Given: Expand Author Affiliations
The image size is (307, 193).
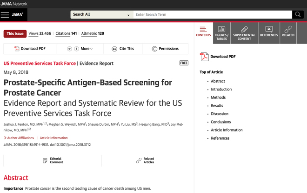Looking at the screenshot, I should 19,138.
